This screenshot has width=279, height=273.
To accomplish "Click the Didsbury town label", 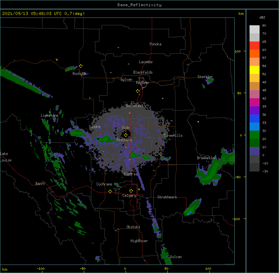I will coord(124,140).
